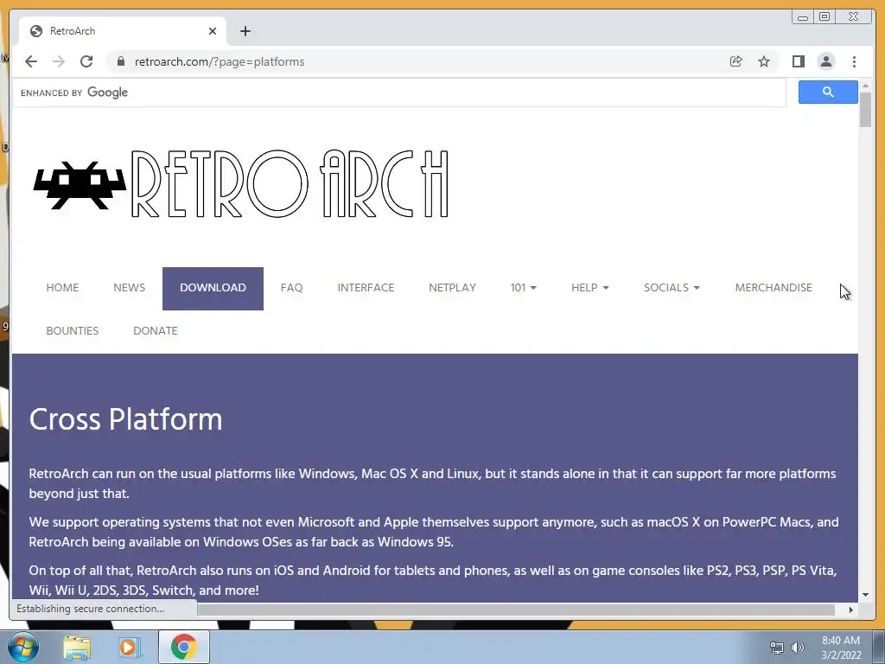
Task: Click the Chrome taskbar icon
Action: pos(183,647)
